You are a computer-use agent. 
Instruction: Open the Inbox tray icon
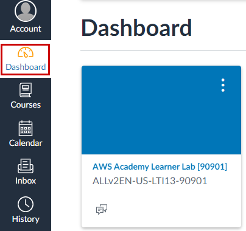point(26,166)
